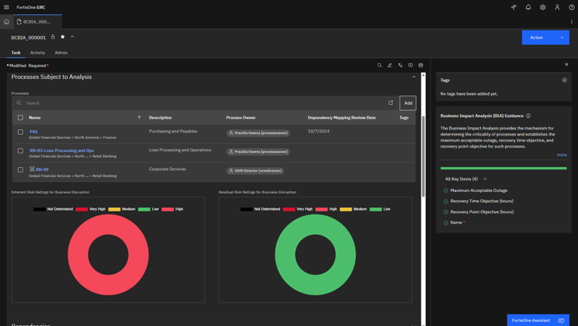
Task: Check the RB-03-Loan Processing row checkbox
Action: [20, 151]
